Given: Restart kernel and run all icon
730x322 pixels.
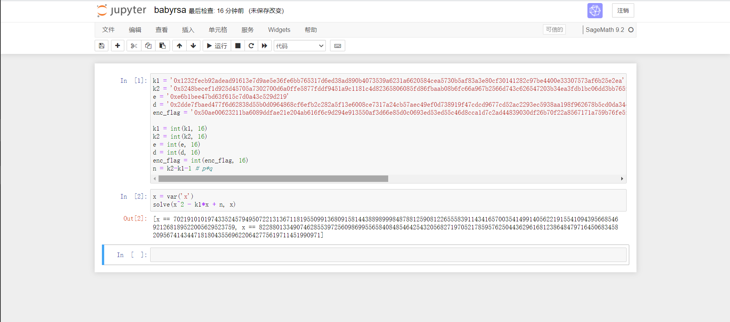Looking at the screenshot, I should coord(265,46).
